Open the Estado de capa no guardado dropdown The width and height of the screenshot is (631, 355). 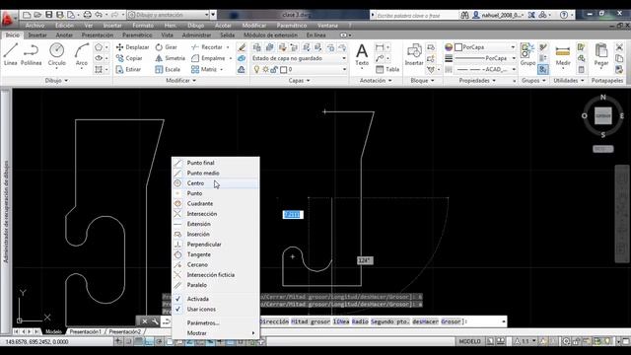pos(299,58)
